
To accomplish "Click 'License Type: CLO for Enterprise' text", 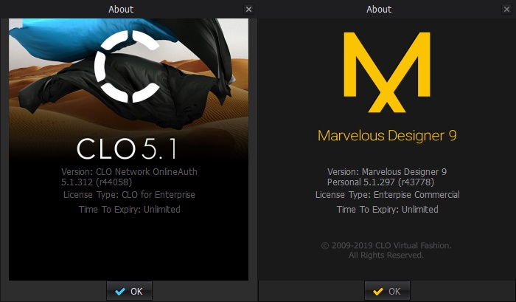I will click(x=129, y=195).
